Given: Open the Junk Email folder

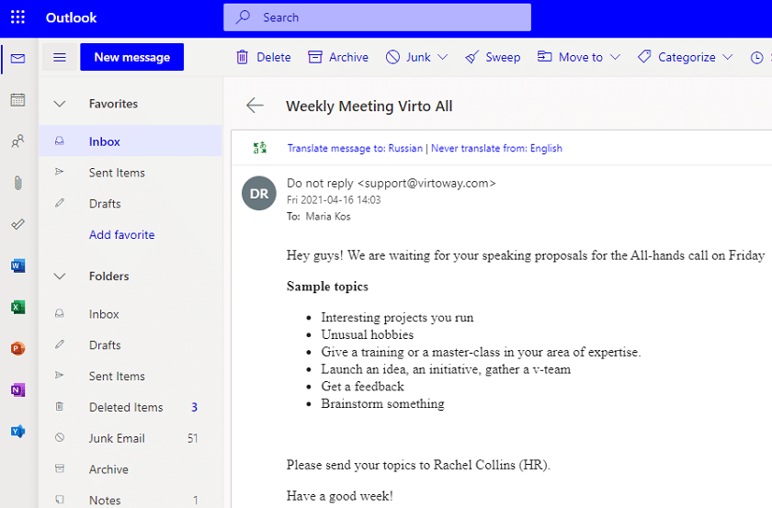Looking at the screenshot, I should (x=131, y=438).
